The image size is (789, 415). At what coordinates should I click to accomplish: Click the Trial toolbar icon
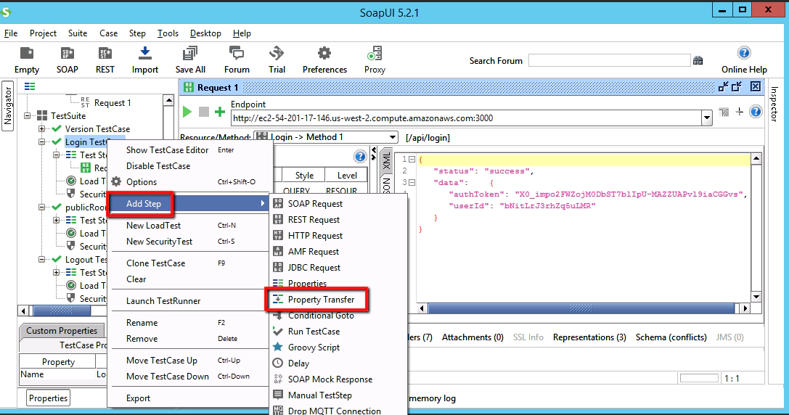click(x=277, y=53)
